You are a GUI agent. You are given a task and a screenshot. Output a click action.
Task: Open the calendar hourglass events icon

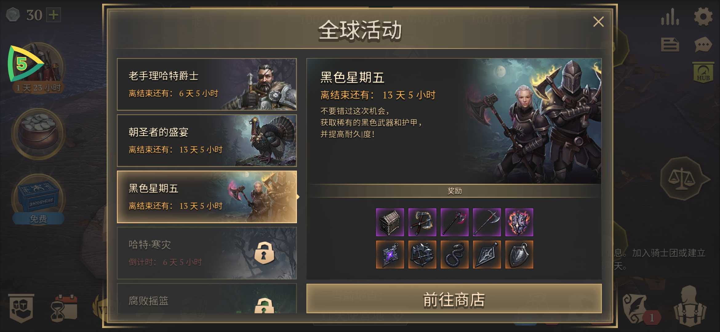(x=64, y=308)
